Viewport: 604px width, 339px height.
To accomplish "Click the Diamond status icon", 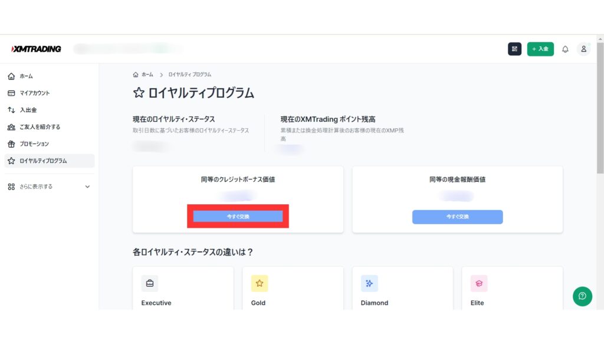I will pyautogui.click(x=369, y=283).
